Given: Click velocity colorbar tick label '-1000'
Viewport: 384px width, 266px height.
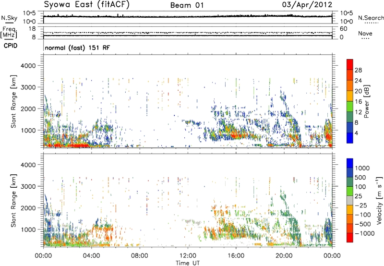Looking at the screenshot, I should 364,233.
